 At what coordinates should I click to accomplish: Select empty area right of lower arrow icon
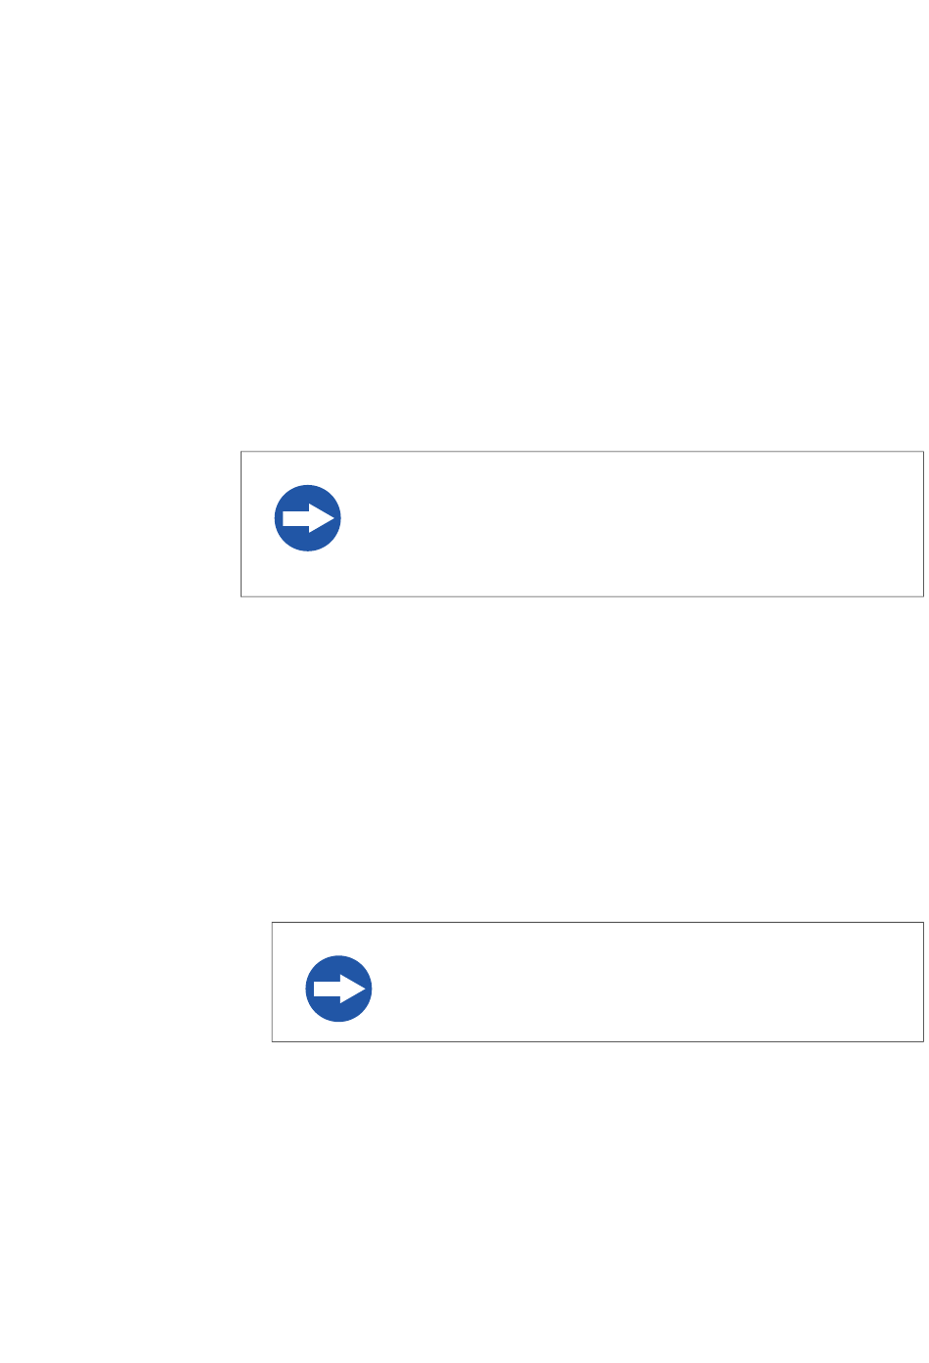pyautogui.click(x=650, y=982)
